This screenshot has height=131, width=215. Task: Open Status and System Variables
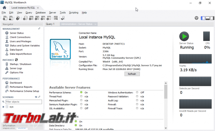[x=25, y=46]
